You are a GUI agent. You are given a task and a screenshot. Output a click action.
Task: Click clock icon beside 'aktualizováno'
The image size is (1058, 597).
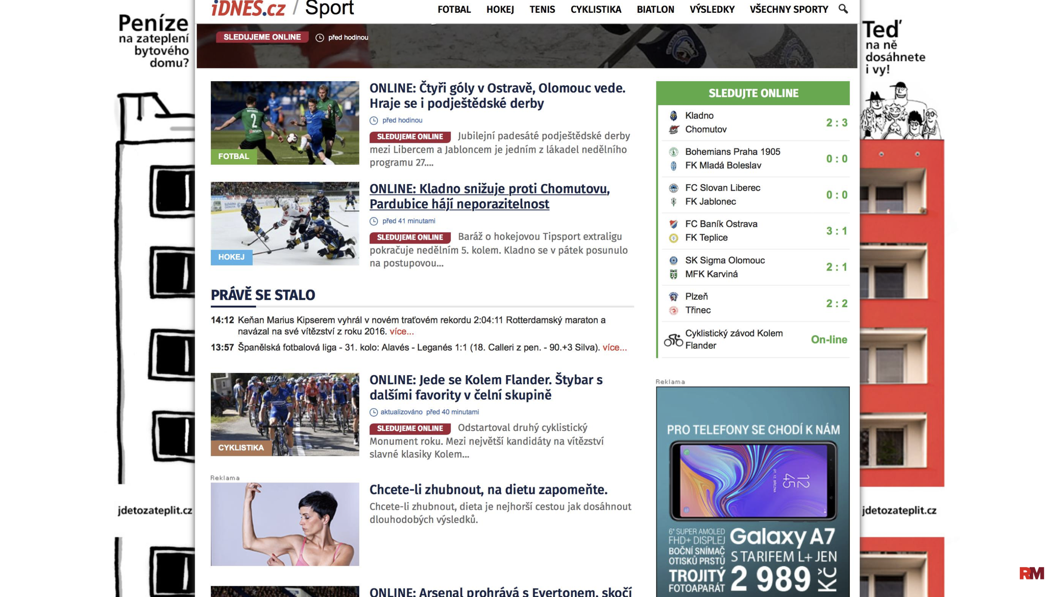coord(374,412)
